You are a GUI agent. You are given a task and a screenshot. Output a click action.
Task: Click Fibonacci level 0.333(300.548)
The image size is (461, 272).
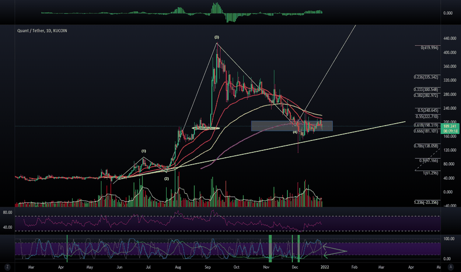426,90
